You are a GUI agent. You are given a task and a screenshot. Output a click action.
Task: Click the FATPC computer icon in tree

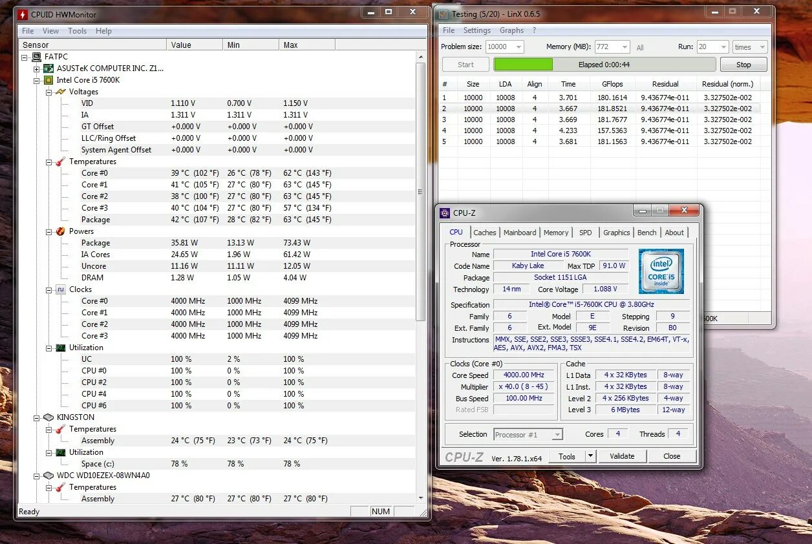click(x=37, y=57)
